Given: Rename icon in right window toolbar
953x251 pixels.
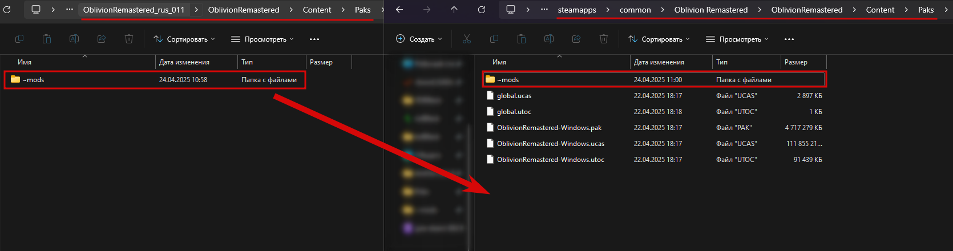Looking at the screenshot, I should tap(549, 39).
